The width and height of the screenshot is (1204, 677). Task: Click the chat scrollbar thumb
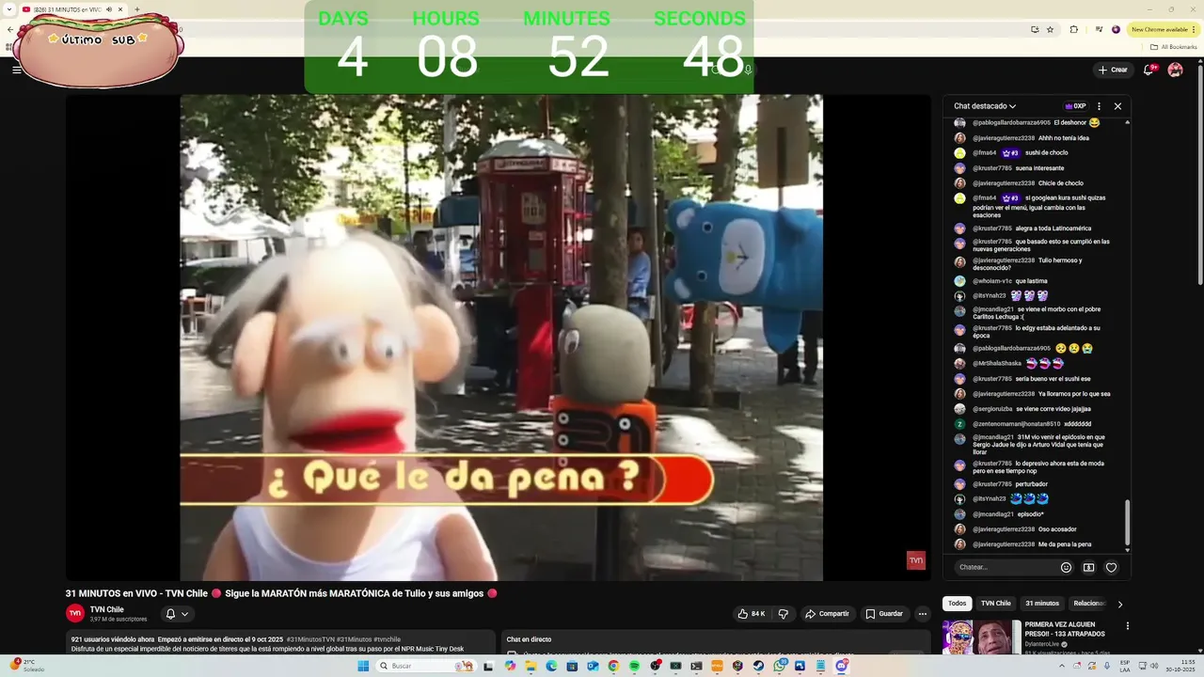point(1127,522)
